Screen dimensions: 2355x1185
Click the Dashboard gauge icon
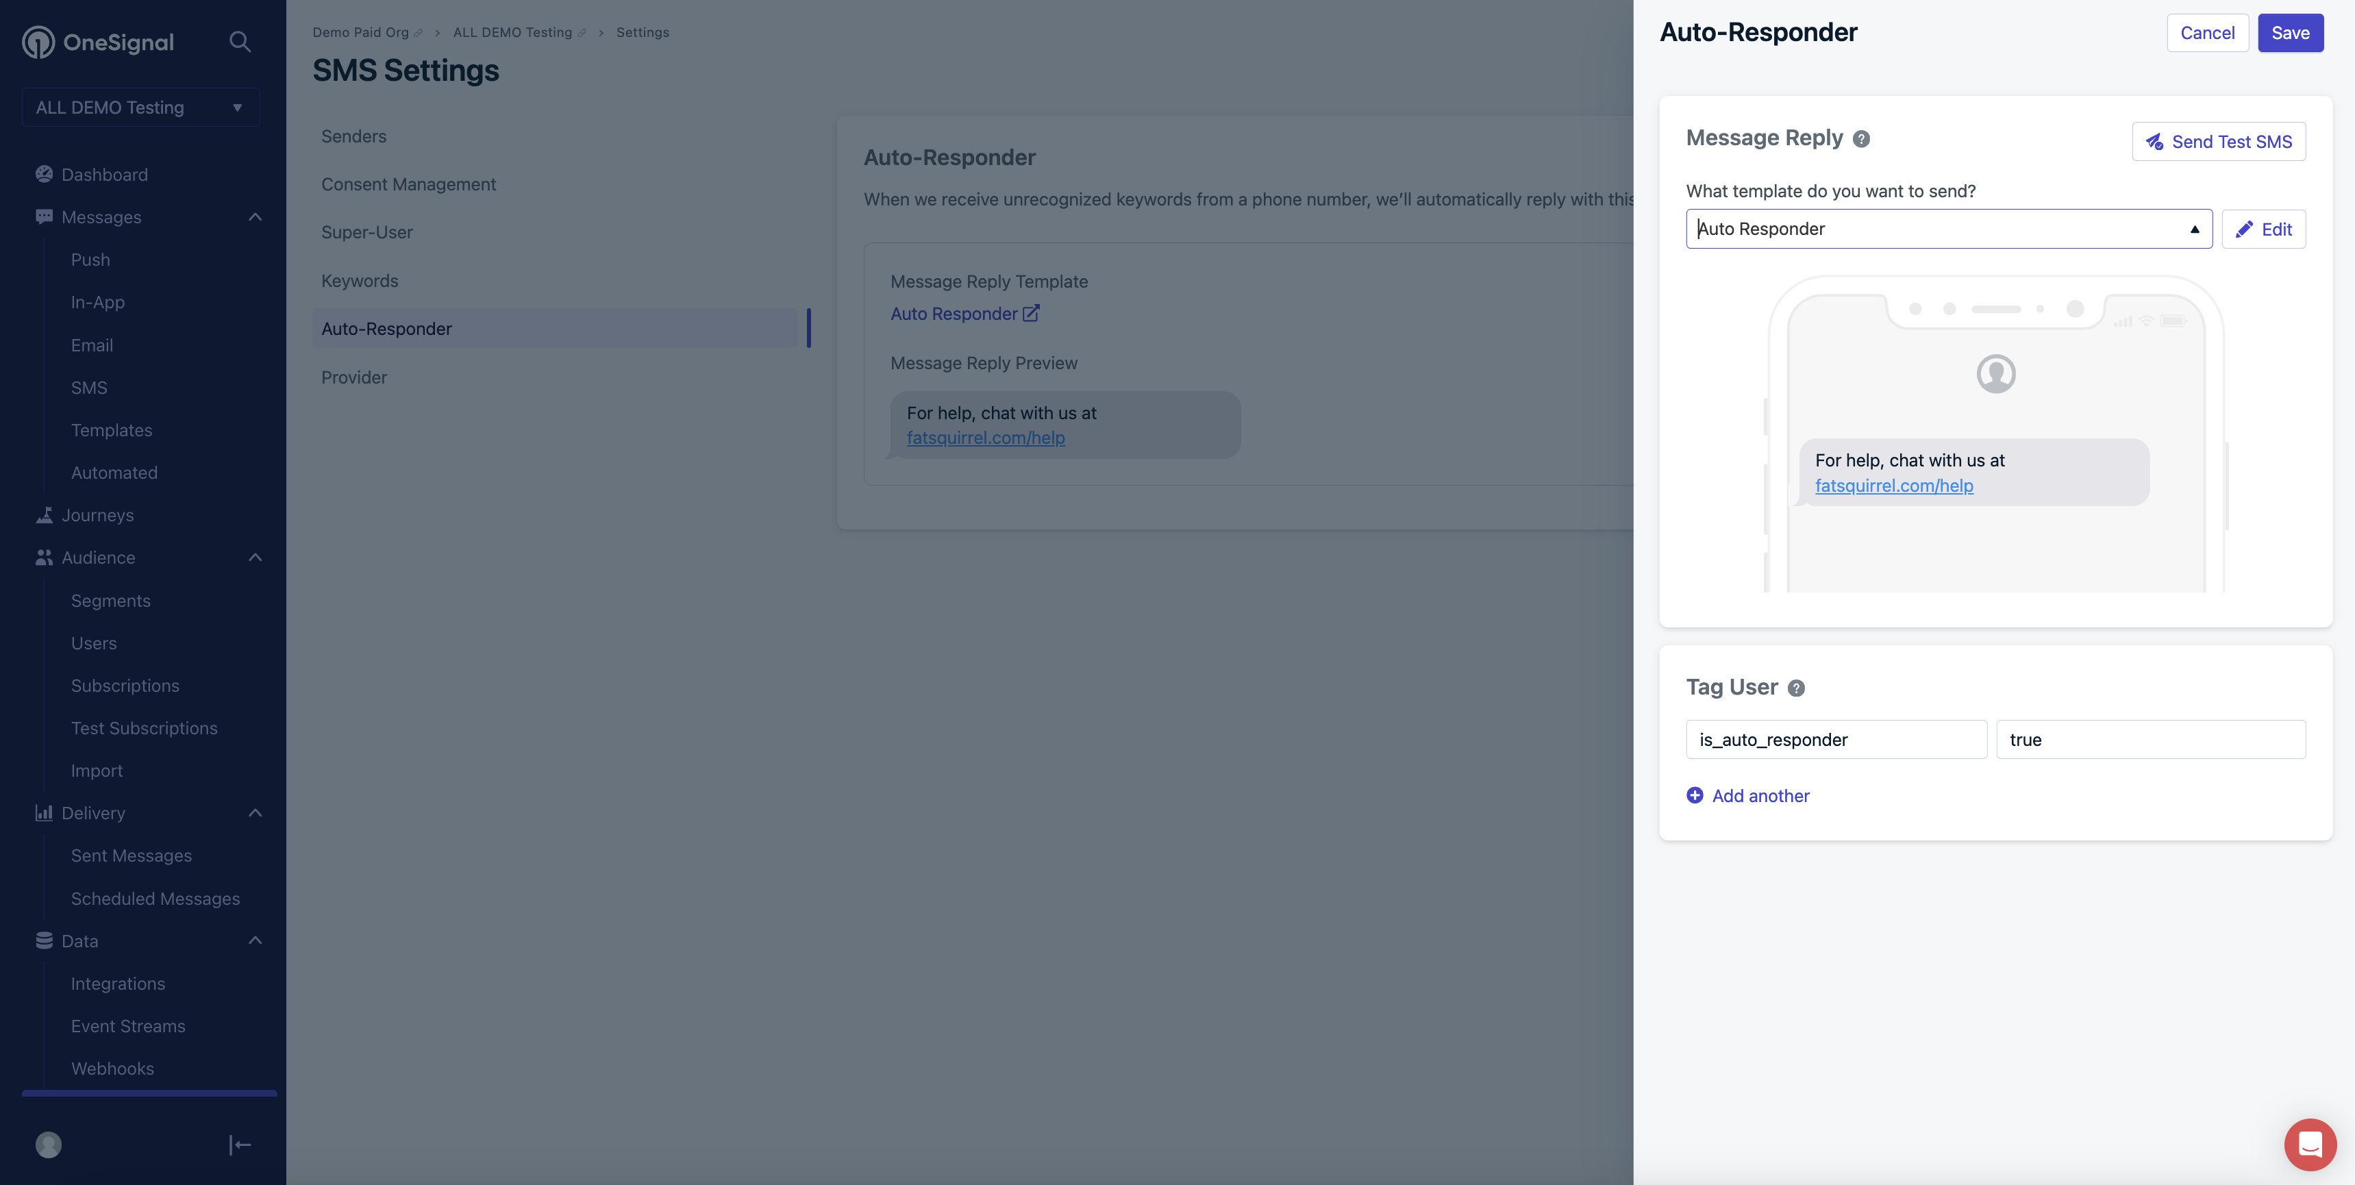pyautogui.click(x=44, y=174)
